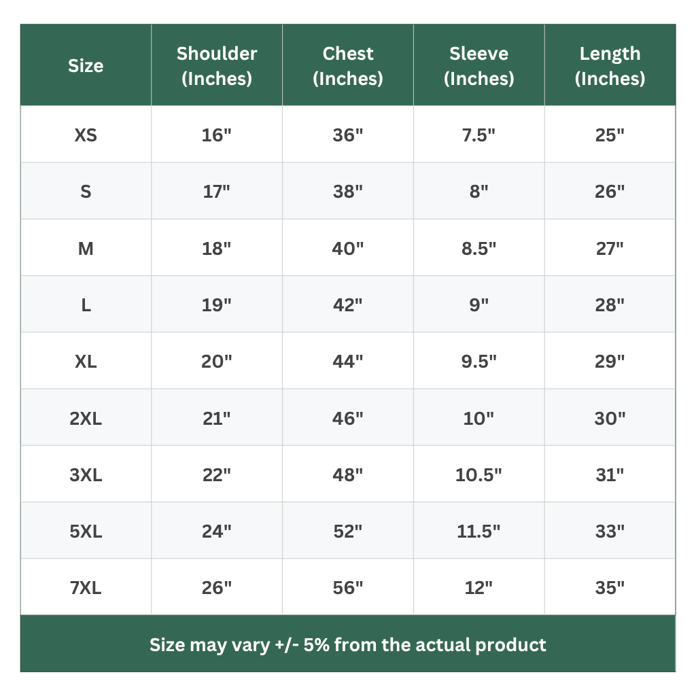Select the 11.5" sleeve measurement
Viewport: 696px width, 696px height.
click(x=479, y=532)
